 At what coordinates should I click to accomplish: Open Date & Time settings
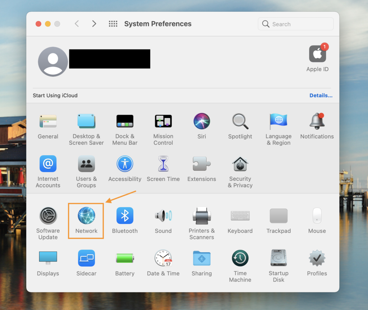(x=163, y=258)
